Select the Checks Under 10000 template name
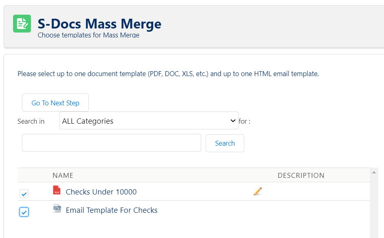384x238 pixels. click(101, 192)
